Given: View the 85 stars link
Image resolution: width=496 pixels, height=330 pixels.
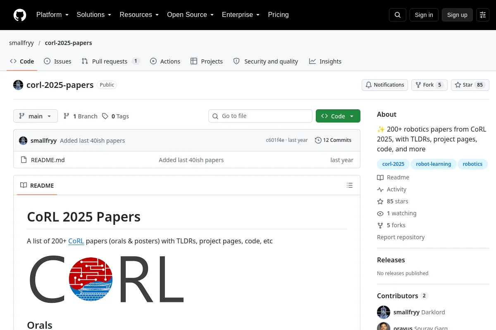Looking at the screenshot, I should coord(393,201).
